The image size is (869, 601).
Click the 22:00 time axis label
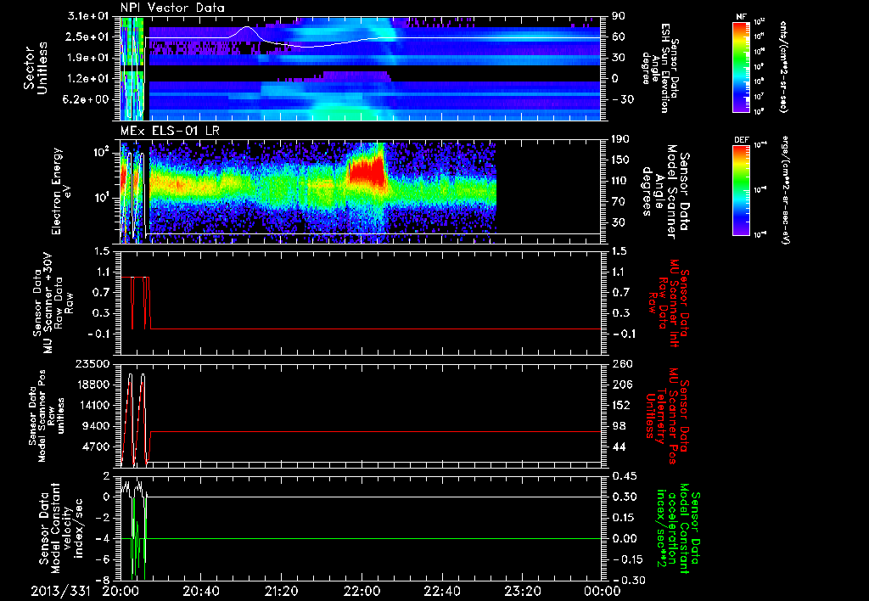click(x=362, y=591)
